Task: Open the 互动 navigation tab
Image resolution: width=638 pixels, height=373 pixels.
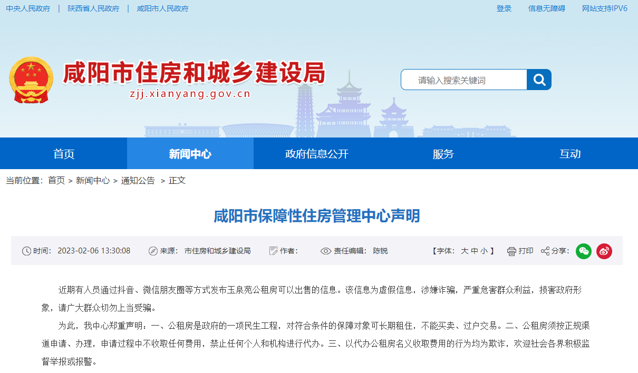Action: click(x=570, y=153)
